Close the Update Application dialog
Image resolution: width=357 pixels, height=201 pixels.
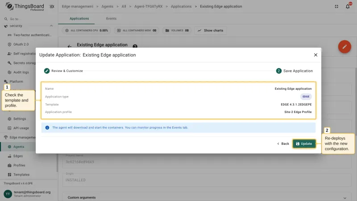(315, 55)
